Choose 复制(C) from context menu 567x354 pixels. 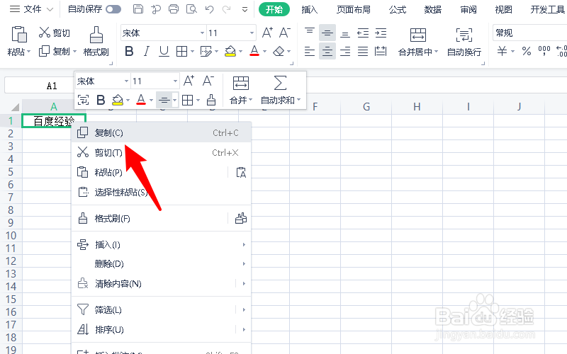coord(162,133)
